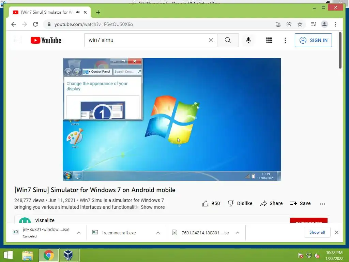
Task: Click the Visnalize channel avatar
Action: (25, 220)
